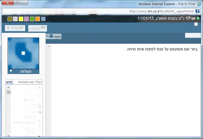
Task: Click the הוסף add-user icon button
Action: pos(54,36)
